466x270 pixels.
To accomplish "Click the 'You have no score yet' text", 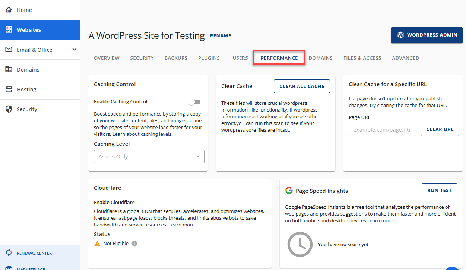I will (343, 244).
